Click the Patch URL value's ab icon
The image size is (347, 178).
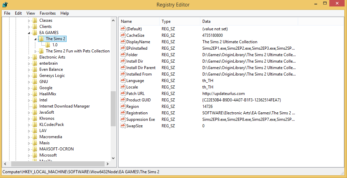click(x=123, y=94)
